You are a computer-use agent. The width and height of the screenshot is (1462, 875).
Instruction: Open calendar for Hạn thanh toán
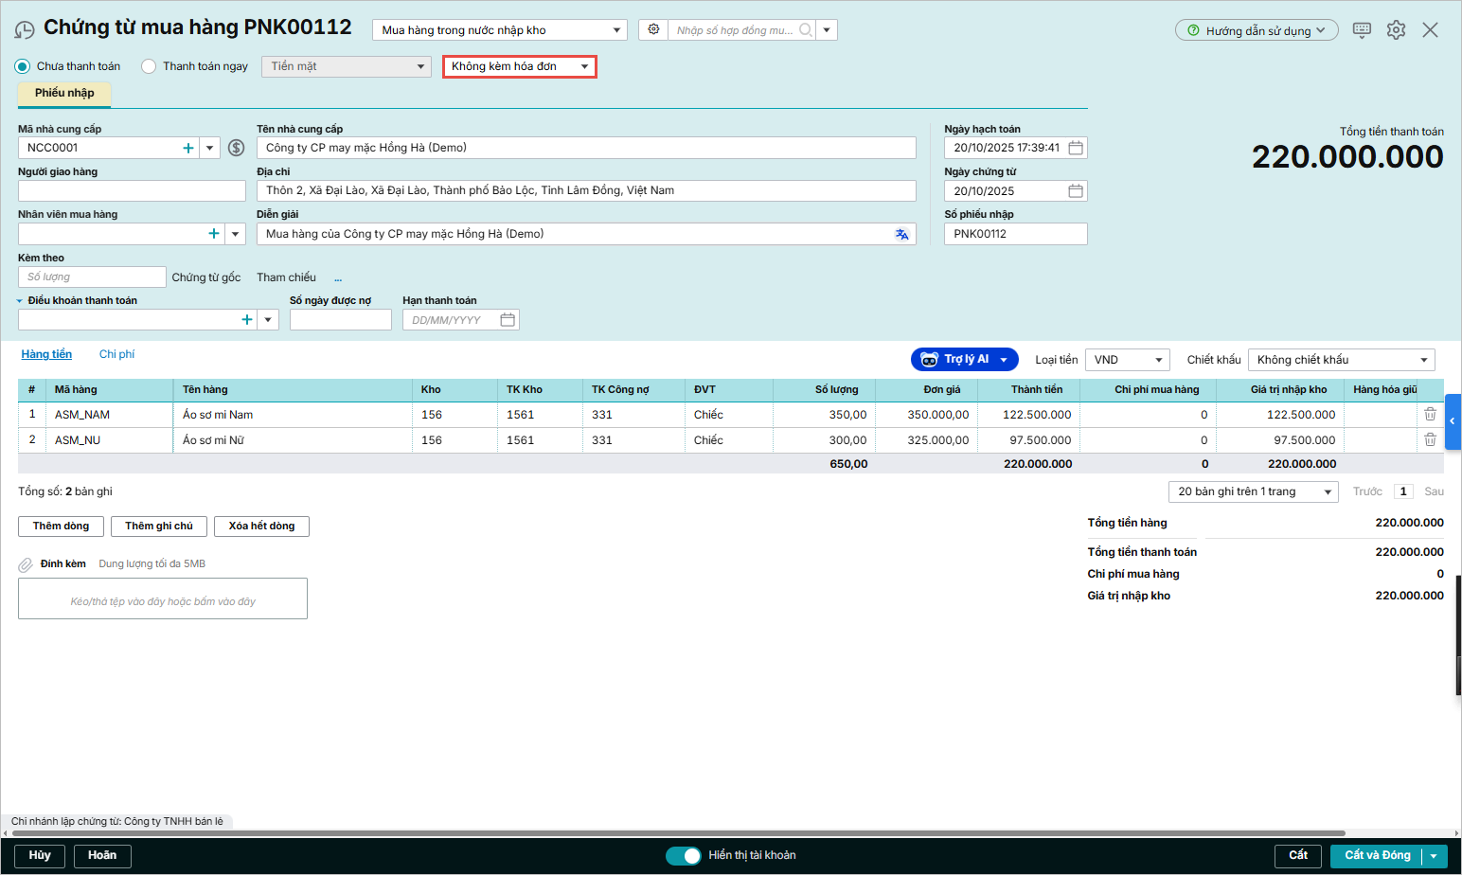click(508, 320)
